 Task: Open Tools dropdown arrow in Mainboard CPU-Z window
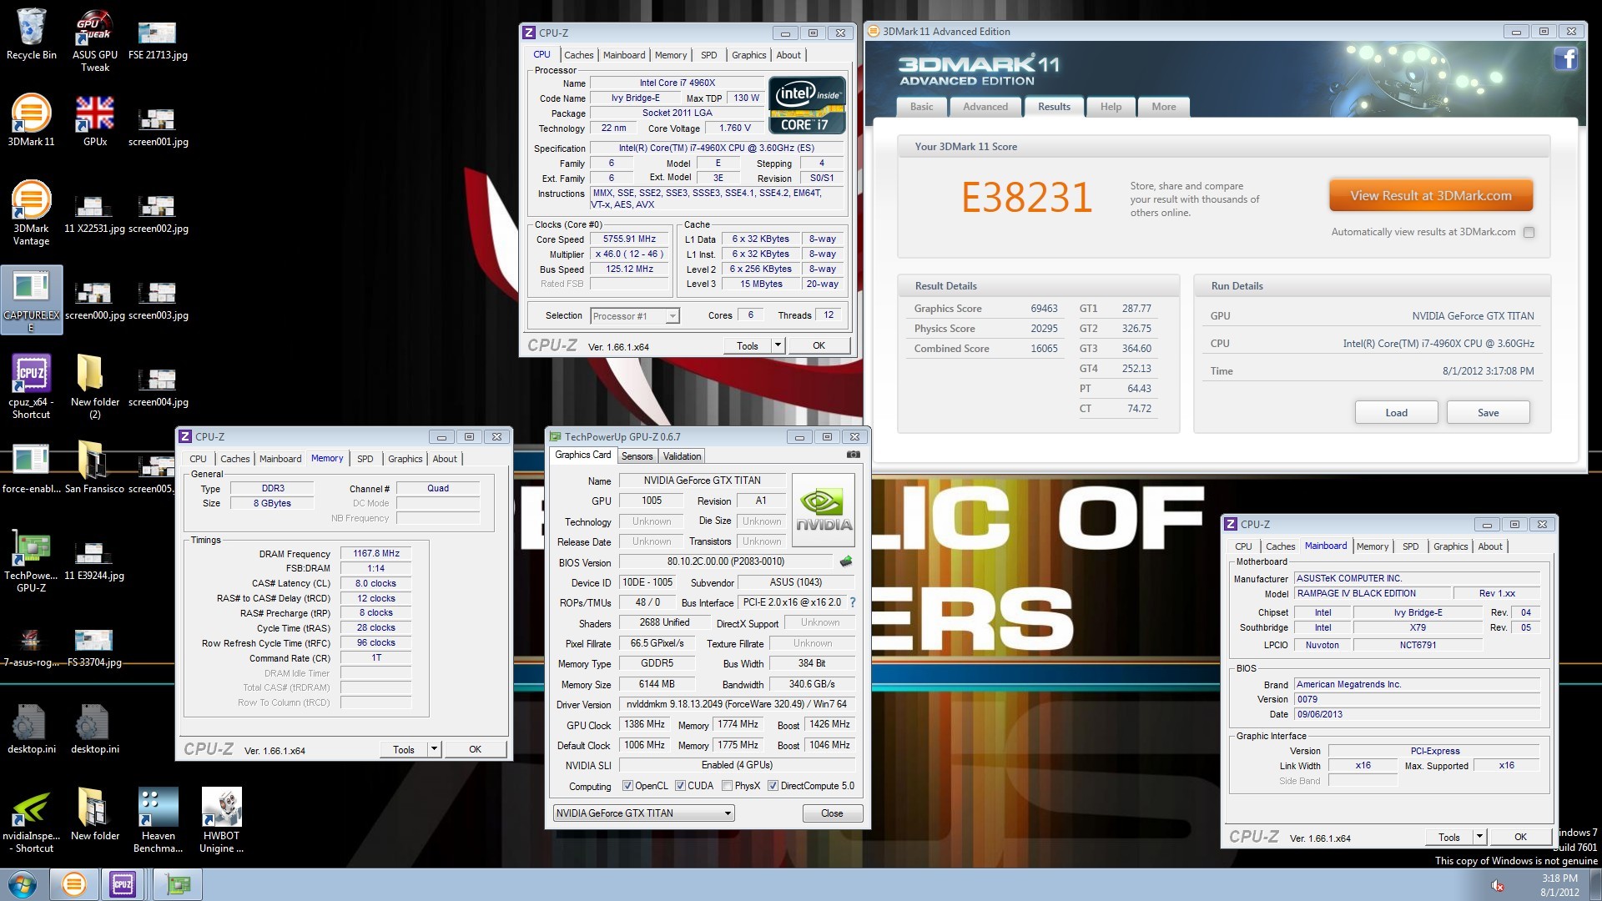[1479, 837]
